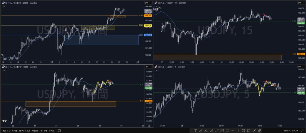
Task: Collapse the legend in the 4-hour chart
Action: pyautogui.click(x=4, y=7)
